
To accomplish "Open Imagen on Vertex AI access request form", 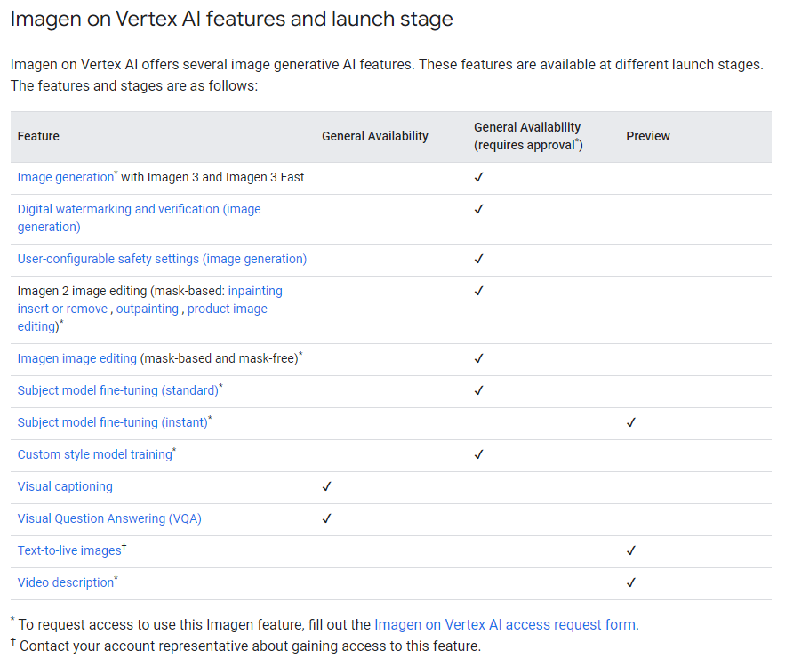I will tap(504, 624).
